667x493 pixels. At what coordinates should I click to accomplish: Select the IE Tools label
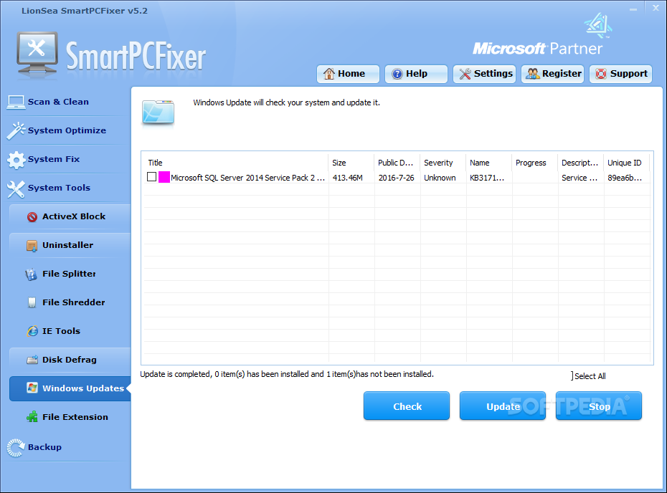61,331
